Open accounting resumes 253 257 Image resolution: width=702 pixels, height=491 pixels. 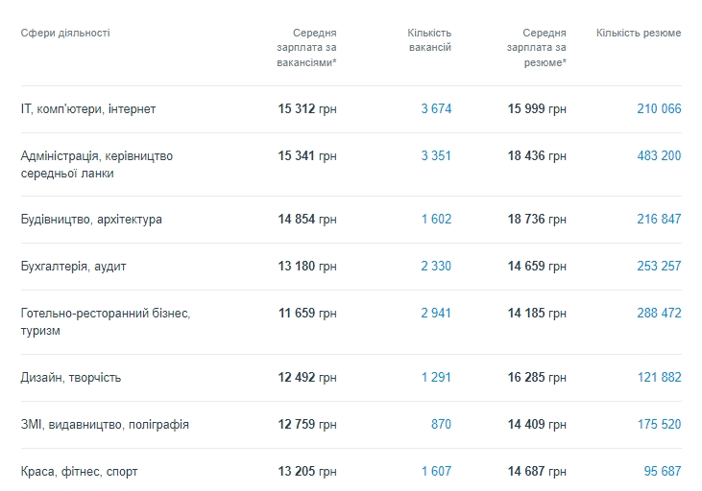click(659, 267)
